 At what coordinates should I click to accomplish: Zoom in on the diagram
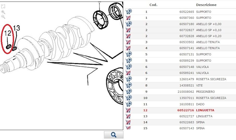point(3,12)
